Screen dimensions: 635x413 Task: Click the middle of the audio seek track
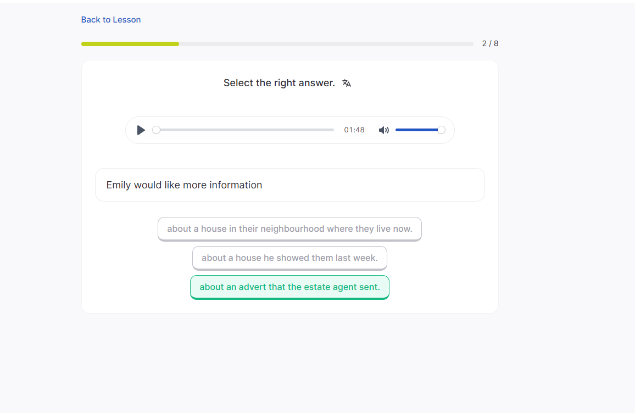pyautogui.click(x=245, y=130)
